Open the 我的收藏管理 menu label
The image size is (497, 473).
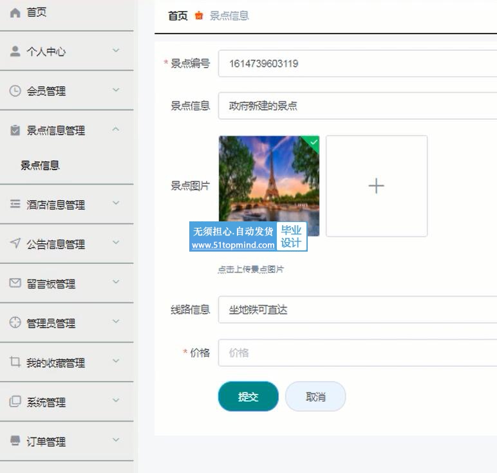[x=56, y=363]
